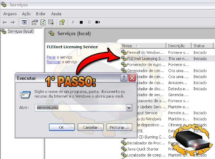
Task: Click the Reiniciar service link
Action: click(54, 62)
